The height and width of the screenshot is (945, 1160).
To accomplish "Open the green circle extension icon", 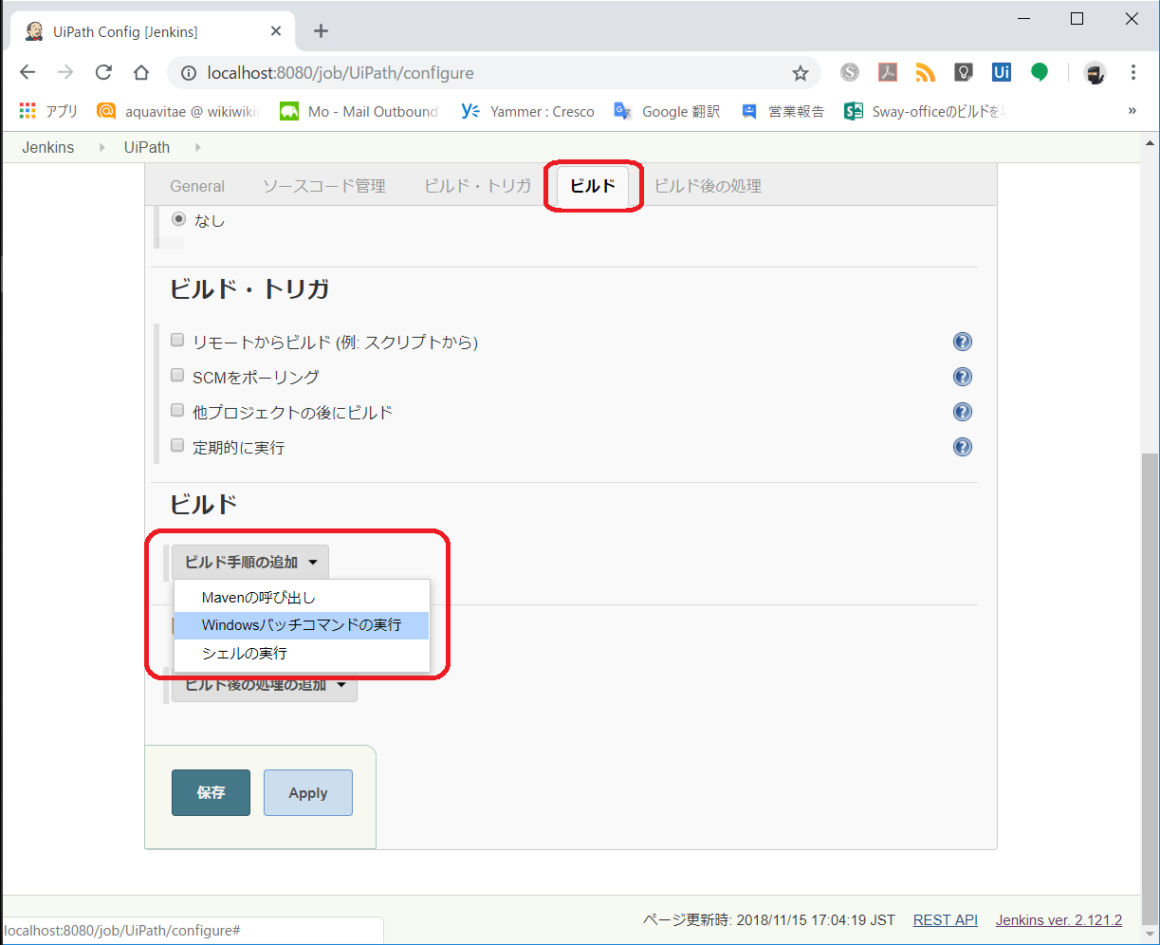I will pyautogui.click(x=1040, y=72).
